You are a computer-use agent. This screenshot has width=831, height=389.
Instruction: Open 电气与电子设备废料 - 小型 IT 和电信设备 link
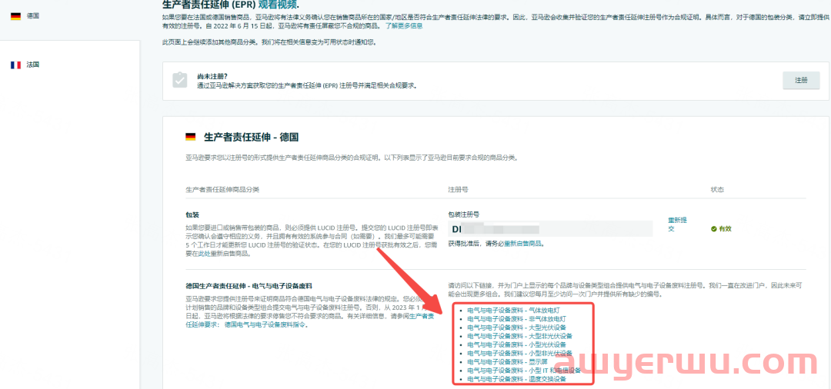[524, 370]
